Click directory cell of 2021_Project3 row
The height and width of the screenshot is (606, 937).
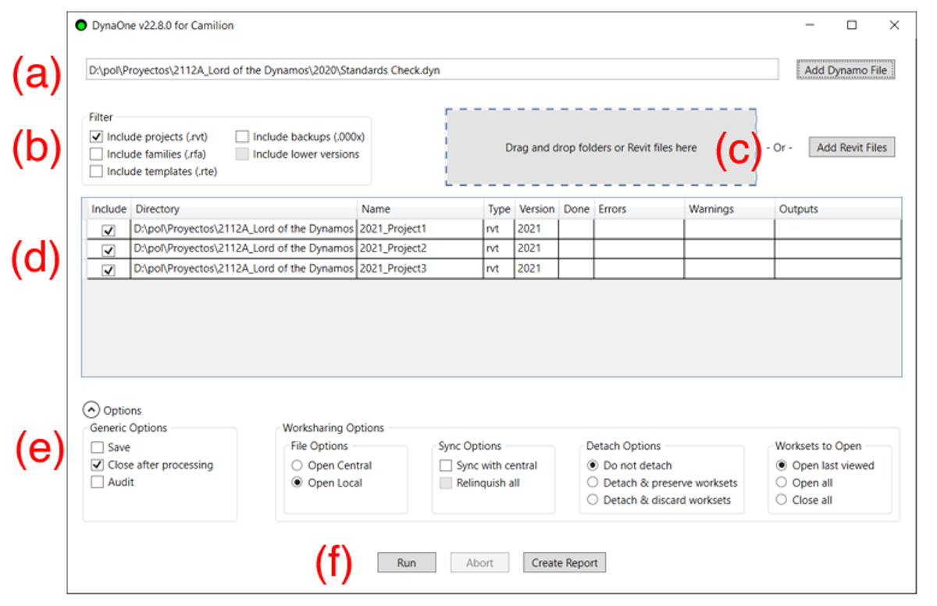[244, 269]
